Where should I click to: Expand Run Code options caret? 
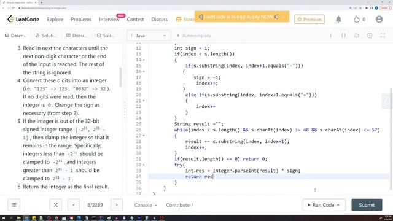pos(338,205)
